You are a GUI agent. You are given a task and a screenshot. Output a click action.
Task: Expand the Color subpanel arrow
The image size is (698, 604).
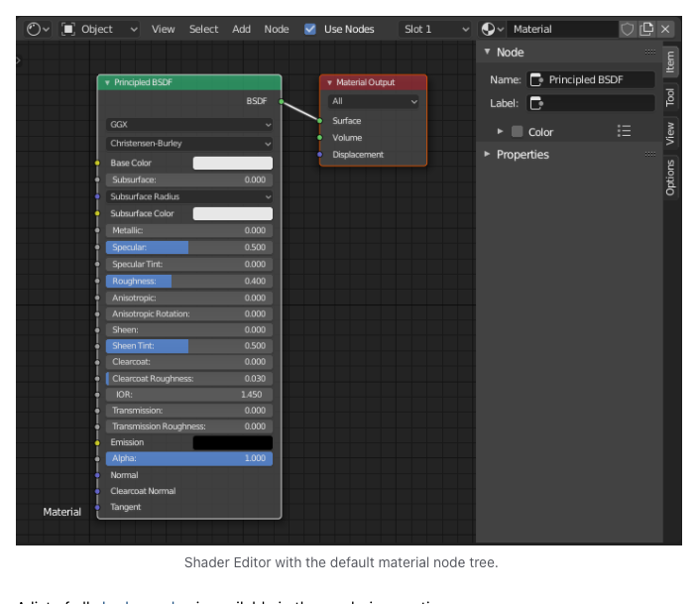click(500, 131)
